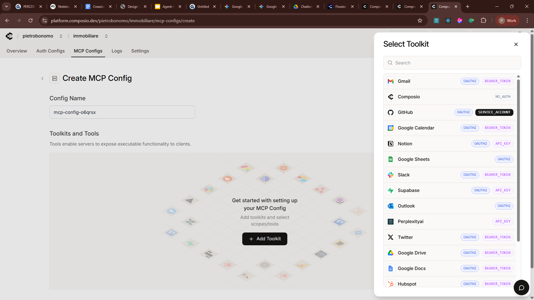This screenshot has width=534, height=300.
Task: Choose the Supabase toolkit icon
Action: click(390, 190)
